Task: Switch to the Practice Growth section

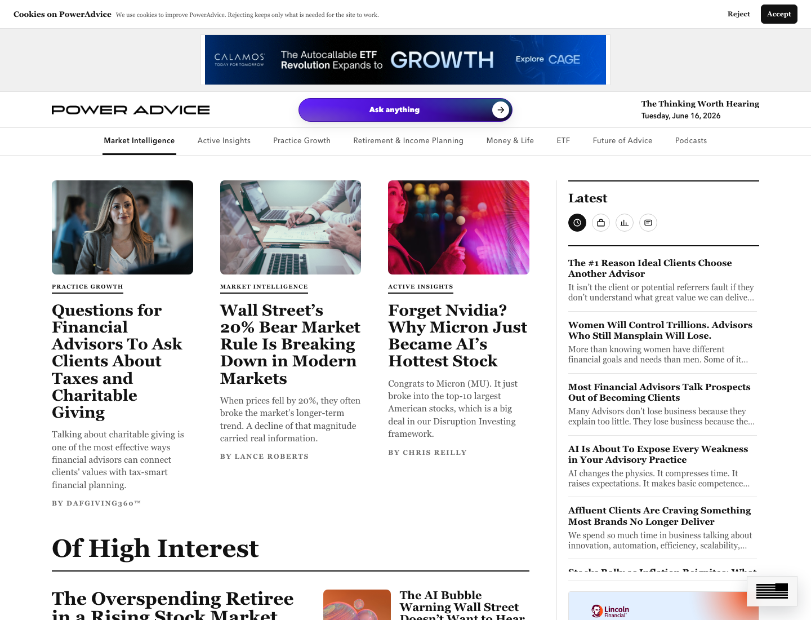Action: click(302, 141)
